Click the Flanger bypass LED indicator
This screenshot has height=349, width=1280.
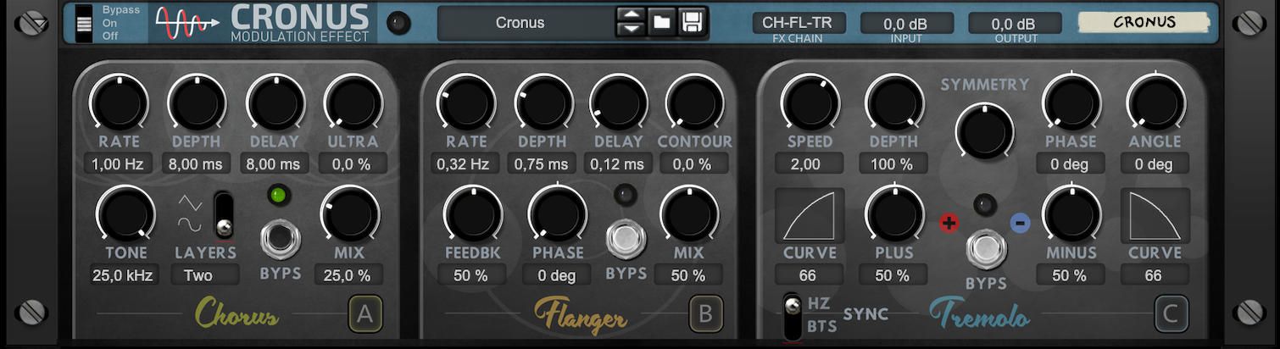coord(626,195)
